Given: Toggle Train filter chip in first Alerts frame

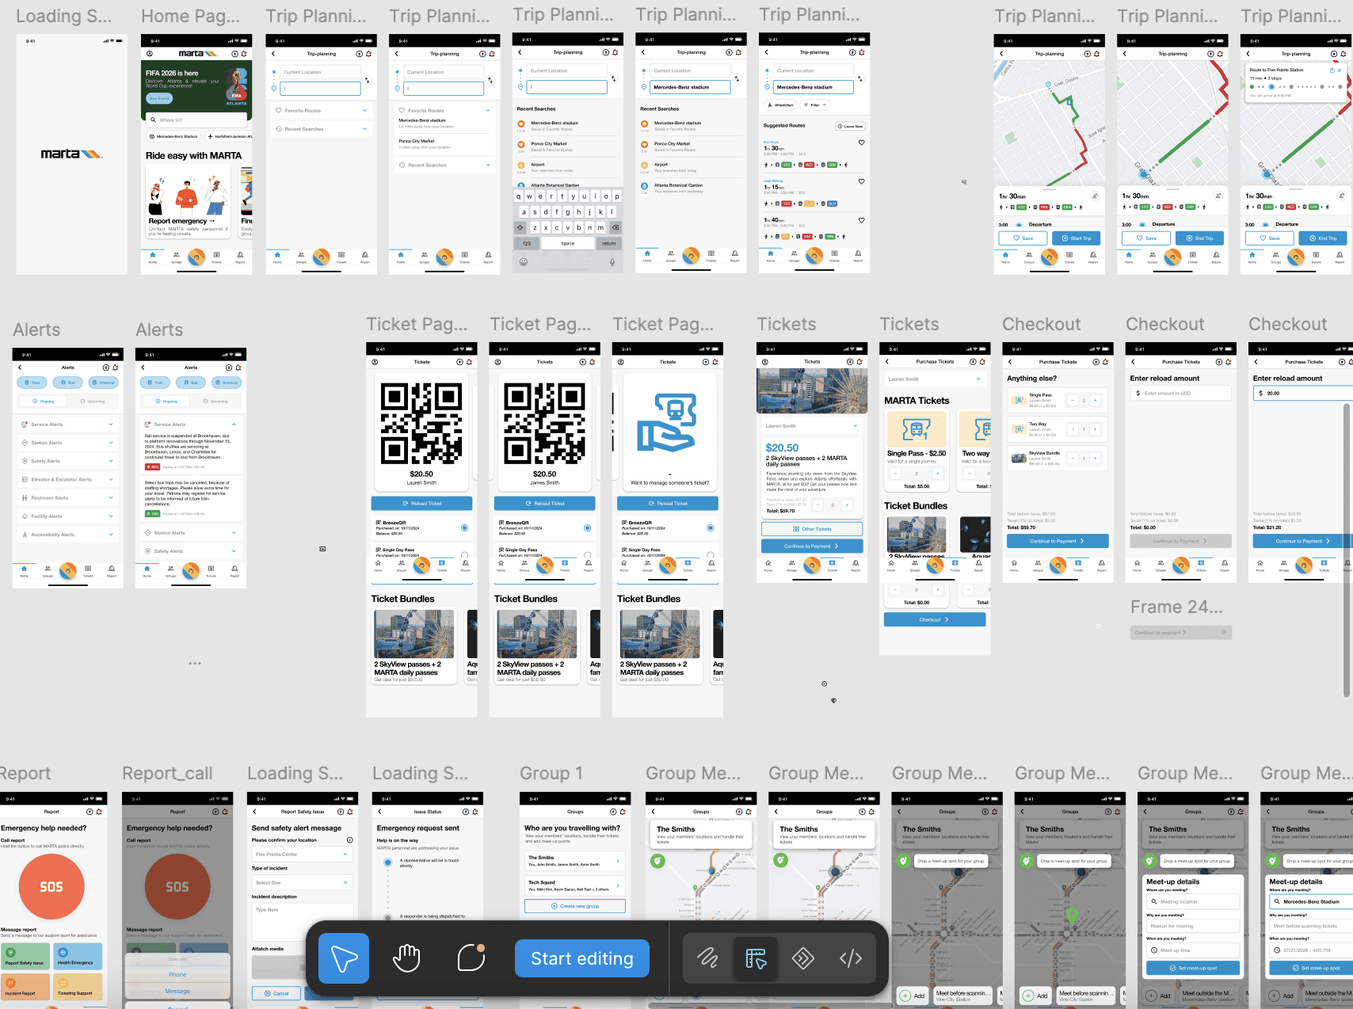Looking at the screenshot, I should 32,383.
